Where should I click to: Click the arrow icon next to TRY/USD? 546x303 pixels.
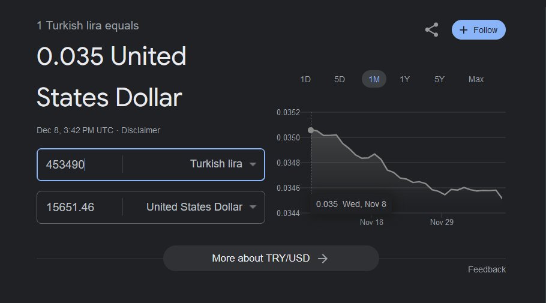[323, 259]
